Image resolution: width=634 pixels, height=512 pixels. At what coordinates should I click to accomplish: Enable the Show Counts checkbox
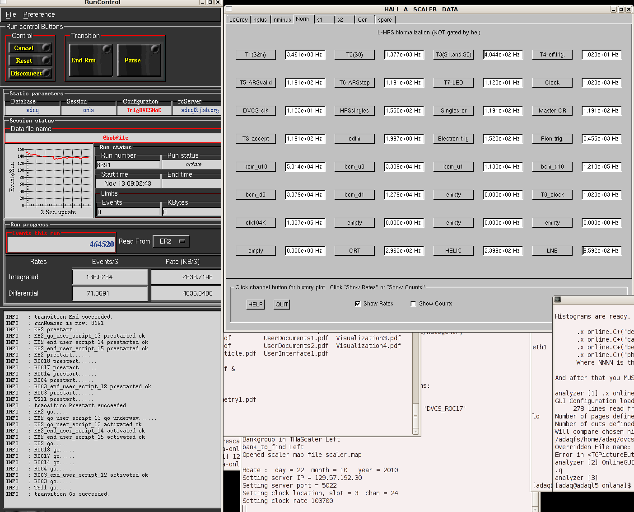[x=413, y=304]
